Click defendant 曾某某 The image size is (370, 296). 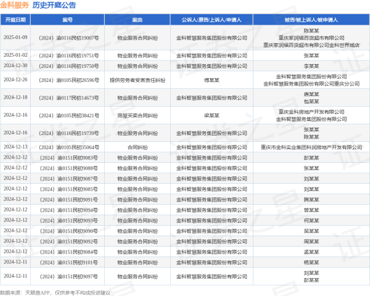[x=311, y=210]
